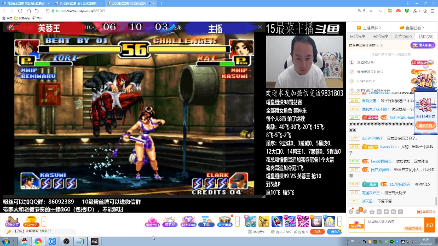Select the ranking tab showing (26)
Viewport: 438px width, 246px height.
point(426,37)
